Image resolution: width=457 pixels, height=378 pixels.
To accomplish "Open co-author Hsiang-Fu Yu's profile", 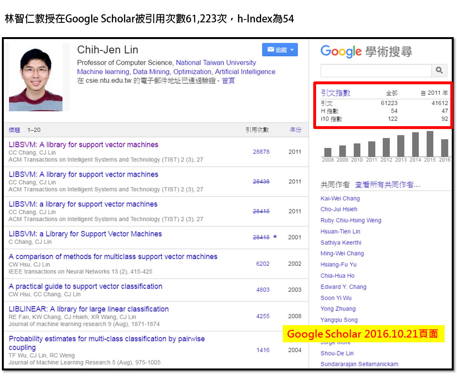I will [338, 264].
